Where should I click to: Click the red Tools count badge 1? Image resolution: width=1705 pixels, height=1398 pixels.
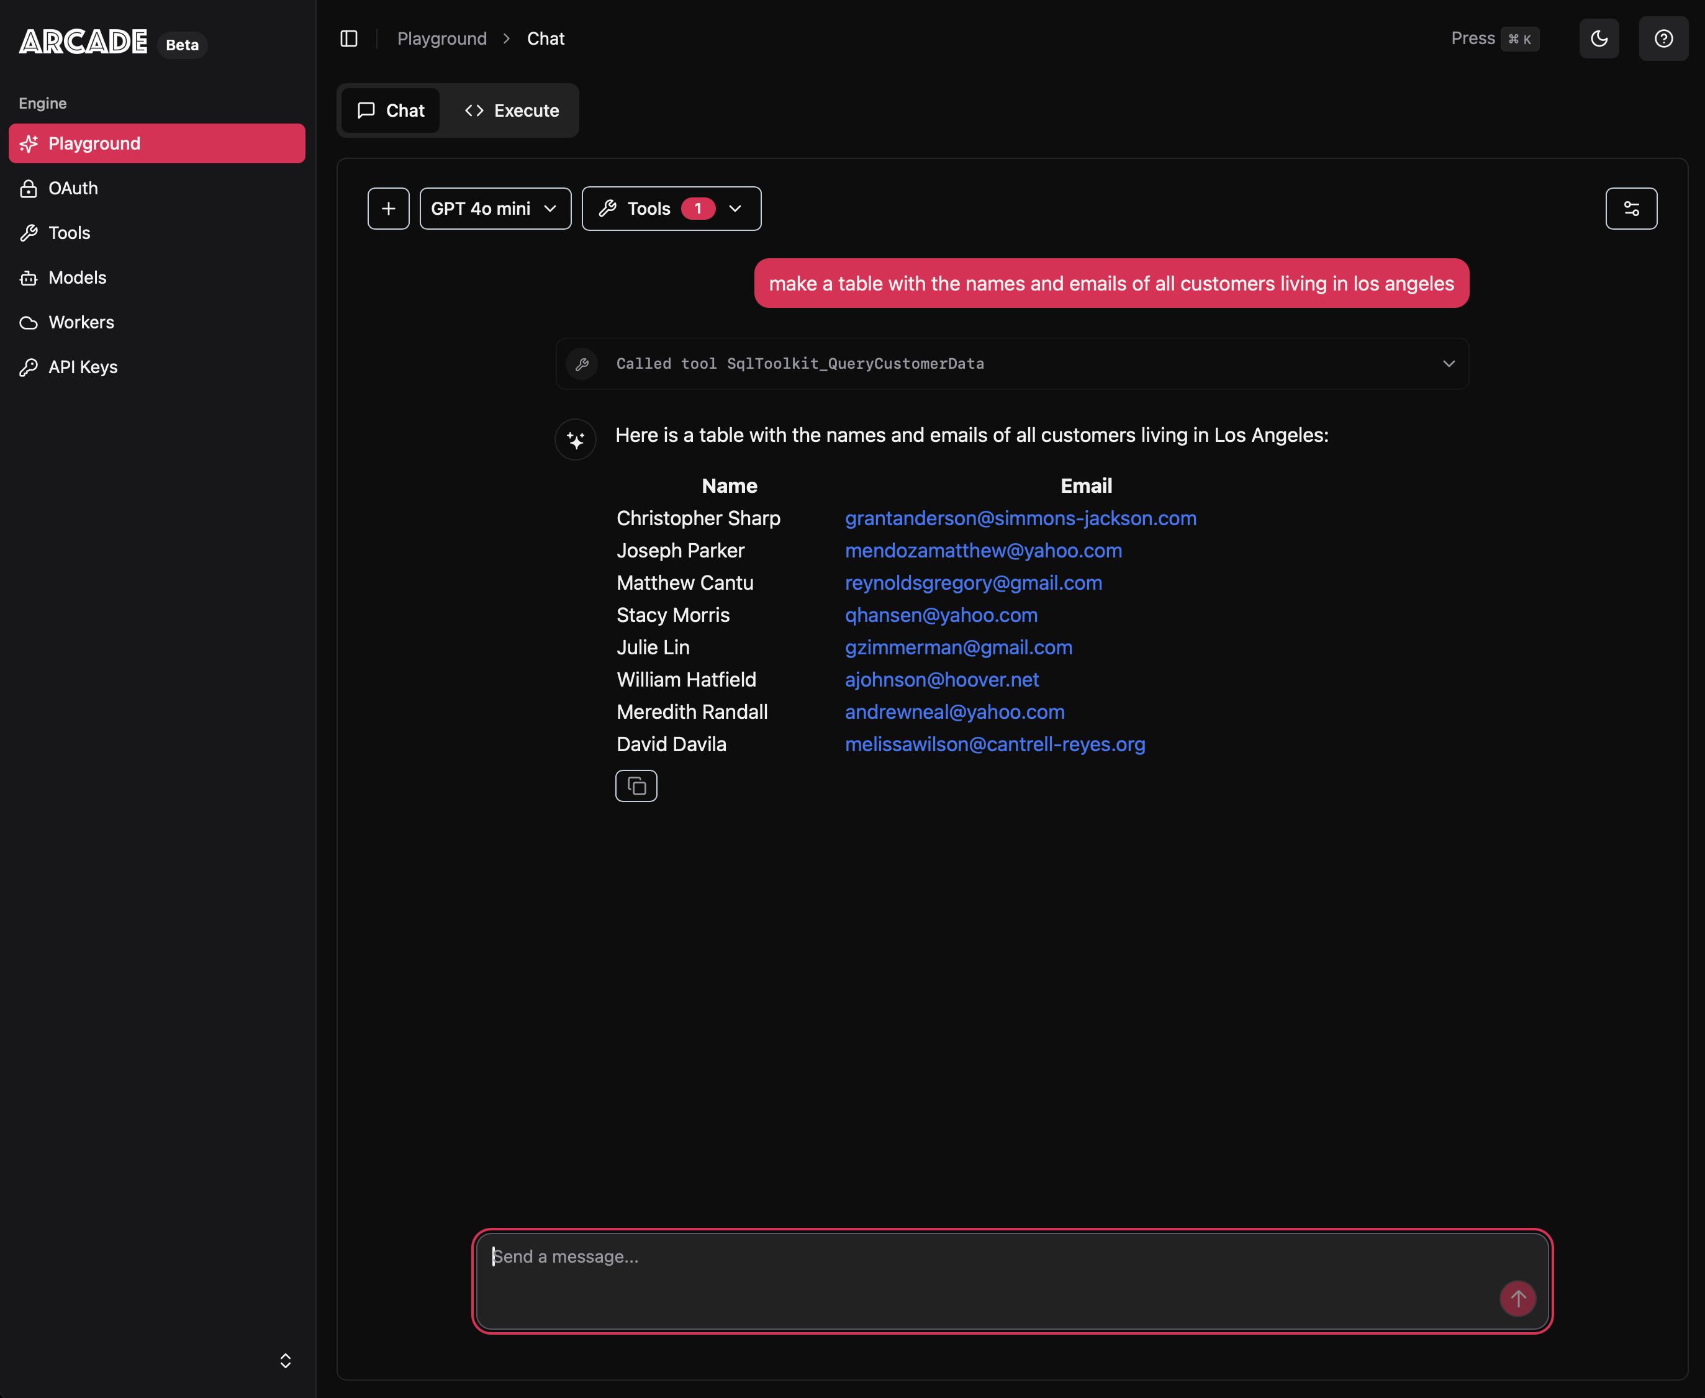pyautogui.click(x=699, y=209)
